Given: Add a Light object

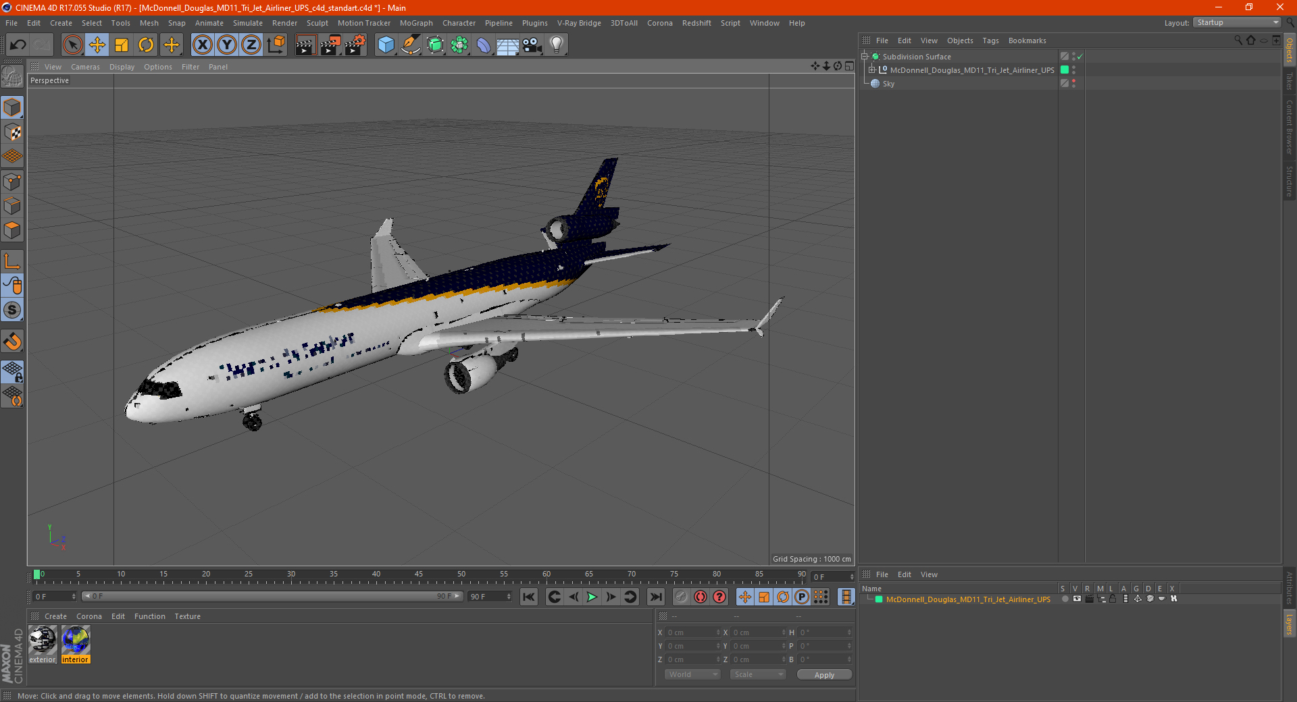Looking at the screenshot, I should [x=557, y=45].
